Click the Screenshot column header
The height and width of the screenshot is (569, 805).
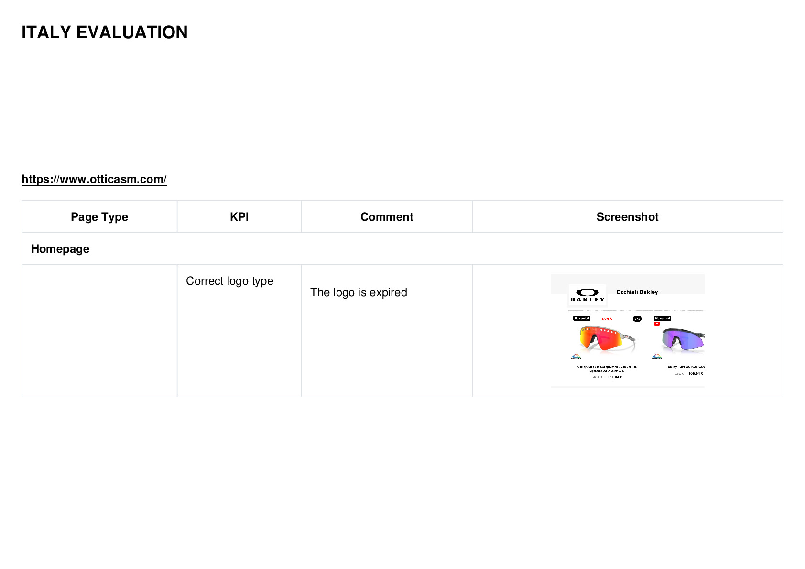point(627,217)
